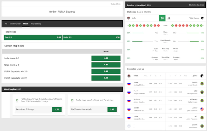Select FURIA Esports to win 2-1 odds 3.60

(106, 78)
